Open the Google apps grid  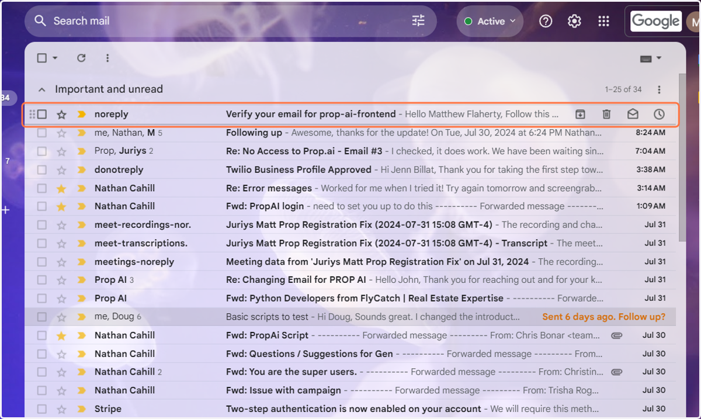pos(603,21)
